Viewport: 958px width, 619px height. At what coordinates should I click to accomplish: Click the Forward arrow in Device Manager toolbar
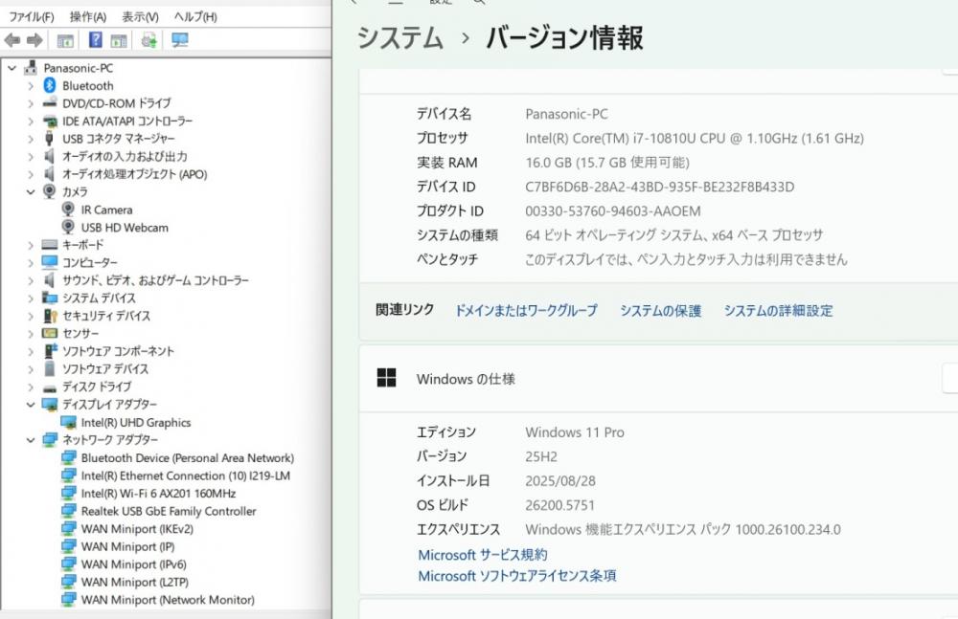tap(34, 41)
